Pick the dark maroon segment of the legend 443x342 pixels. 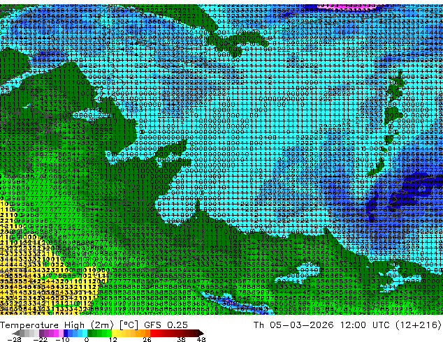click(191, 333)
